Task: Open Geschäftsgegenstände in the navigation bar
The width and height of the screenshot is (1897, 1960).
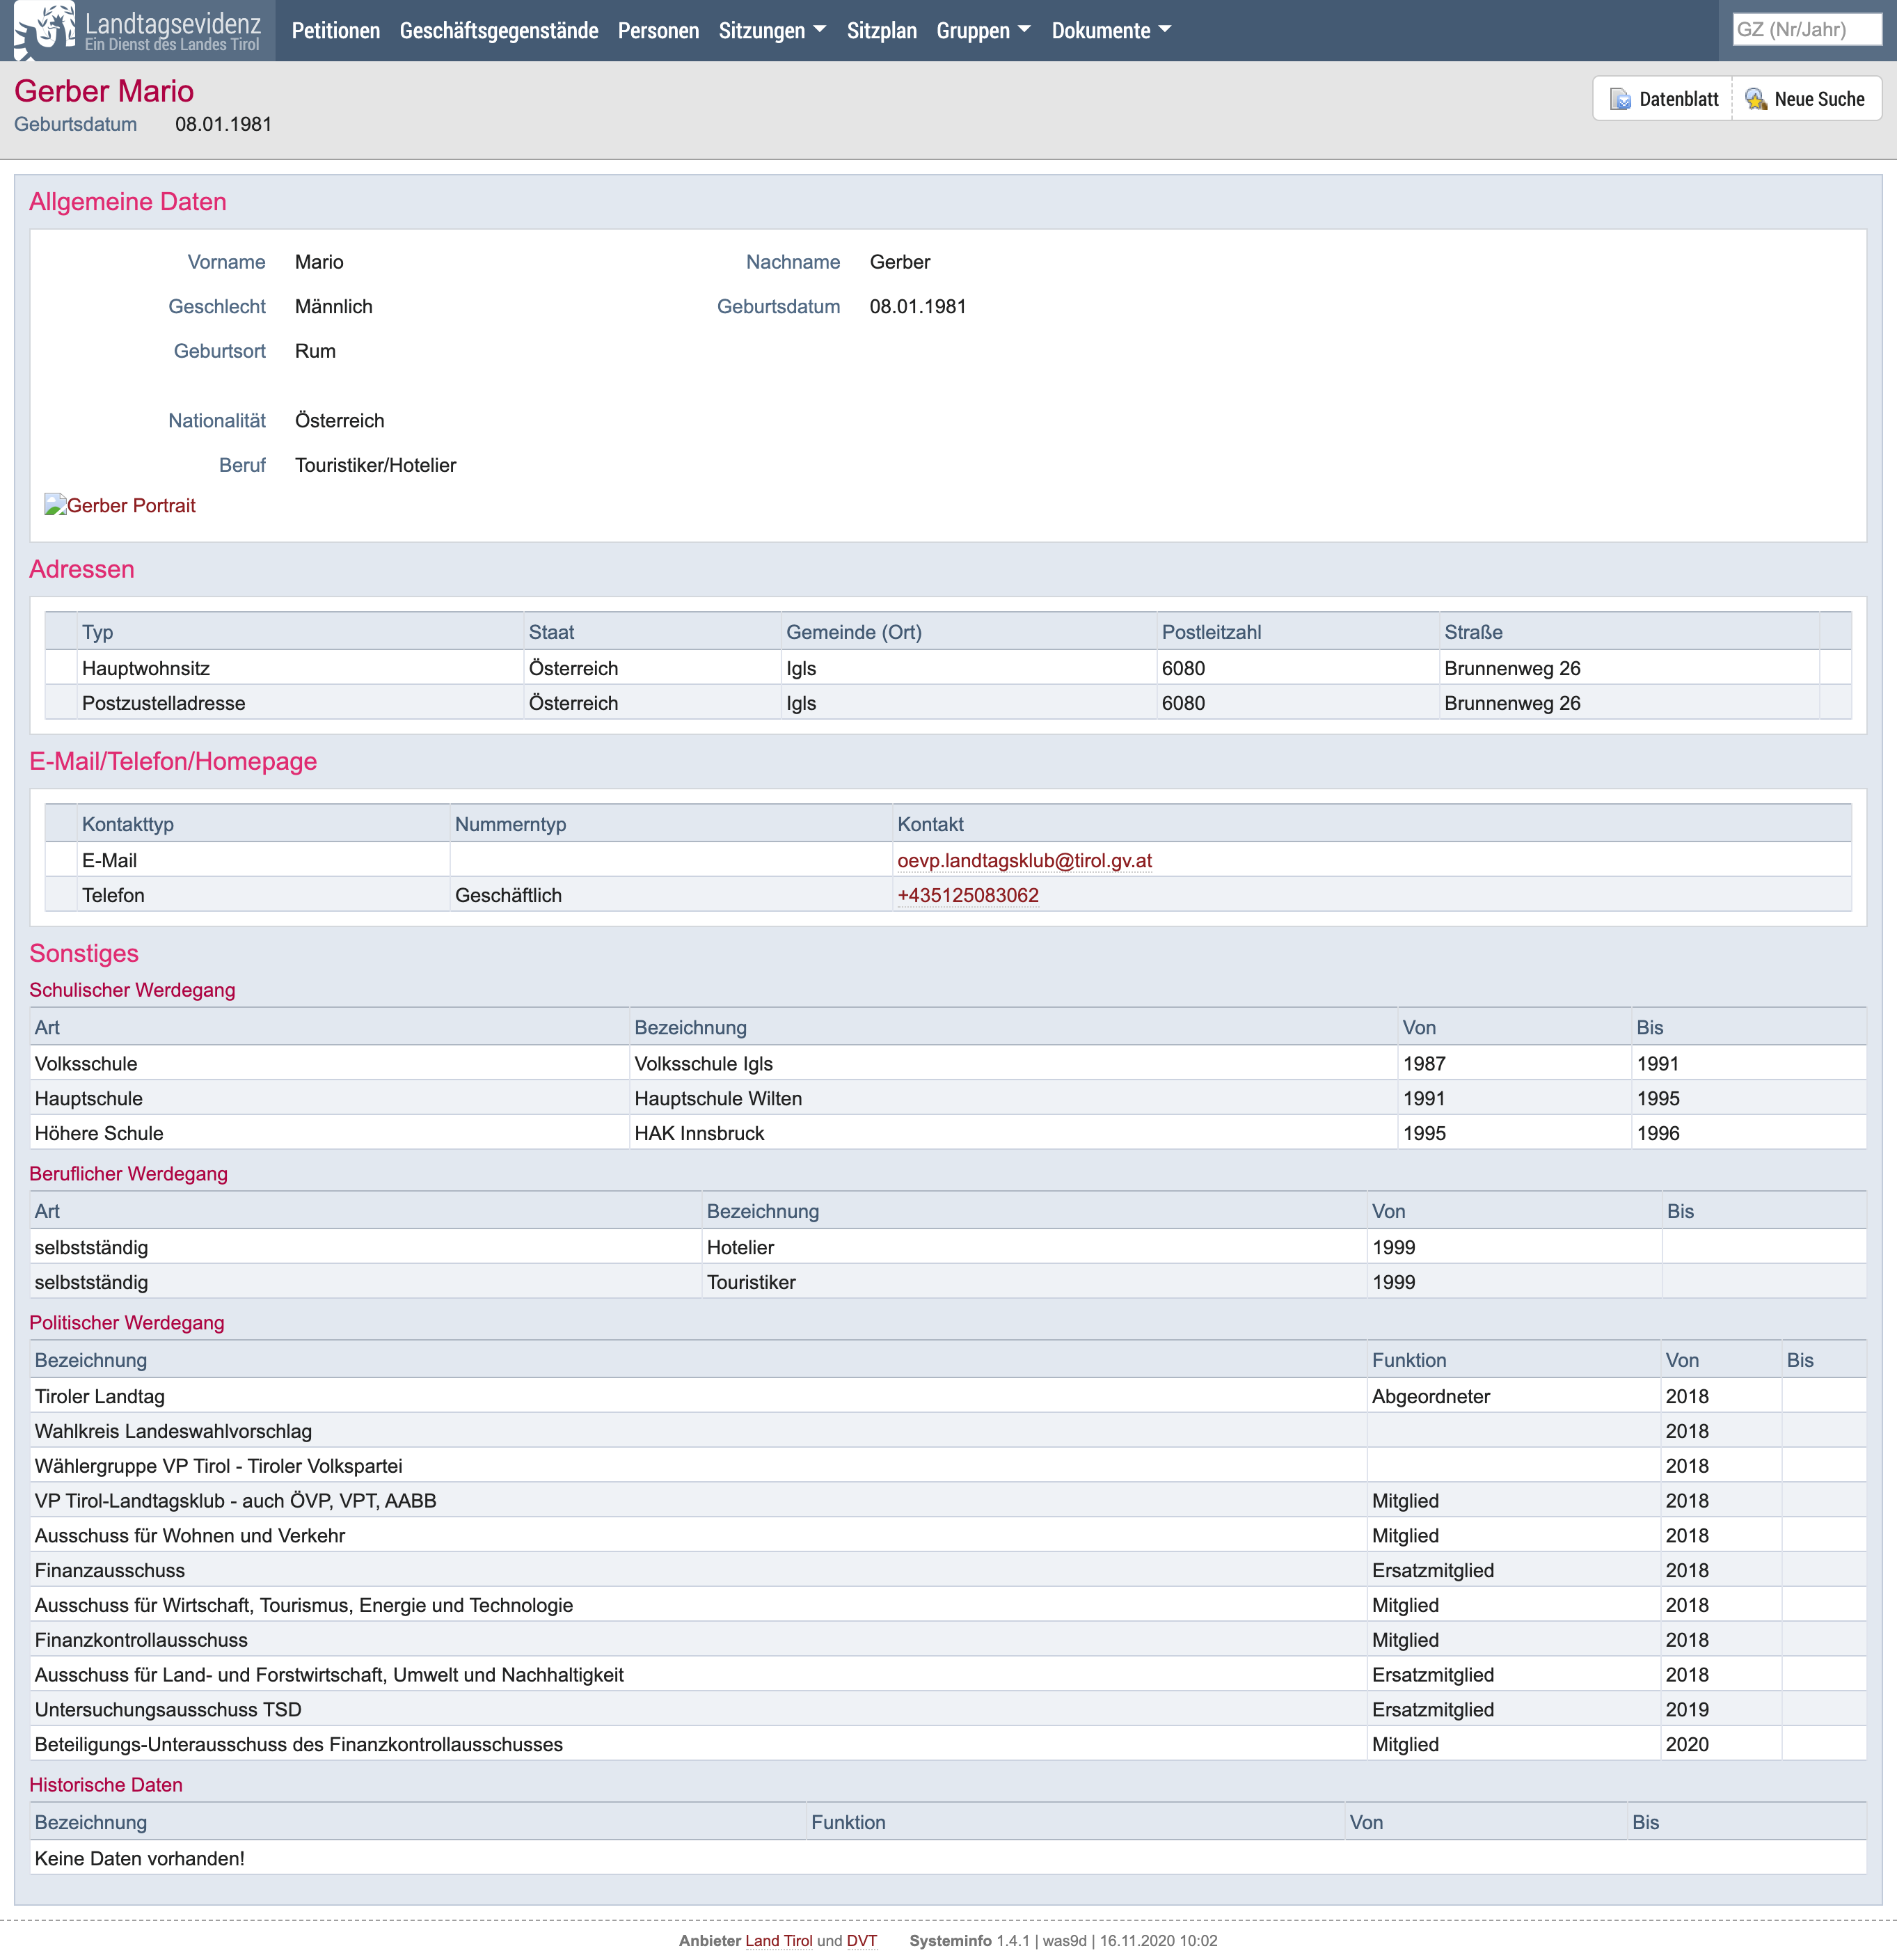Action: click(499, 30)
